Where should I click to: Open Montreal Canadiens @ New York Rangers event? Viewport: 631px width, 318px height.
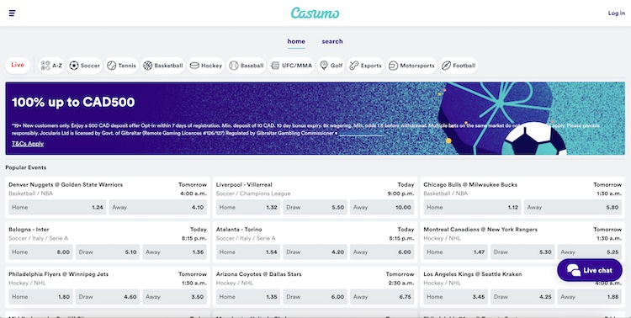(480, 230)
